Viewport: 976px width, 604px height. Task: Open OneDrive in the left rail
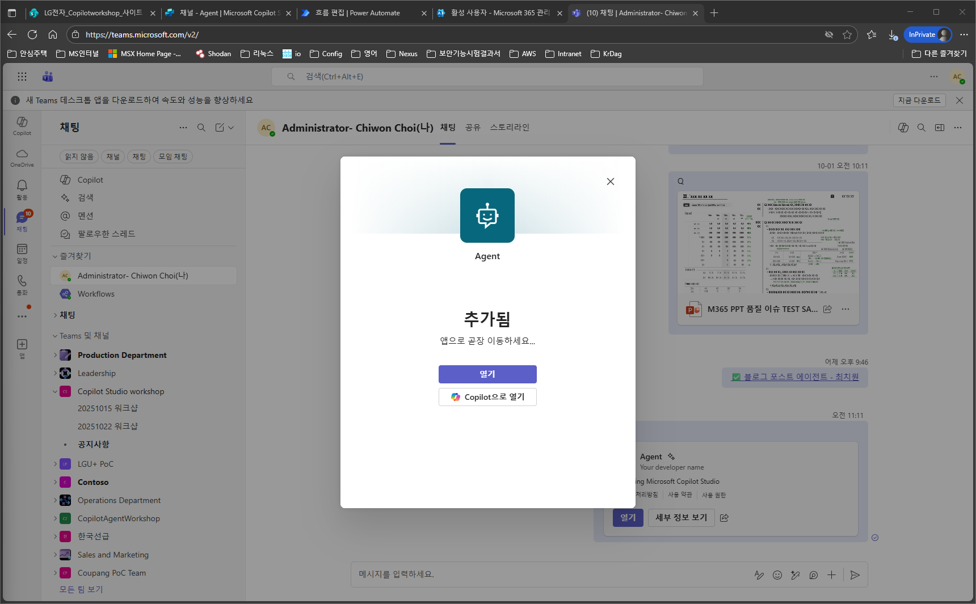[x=22, y=158]
